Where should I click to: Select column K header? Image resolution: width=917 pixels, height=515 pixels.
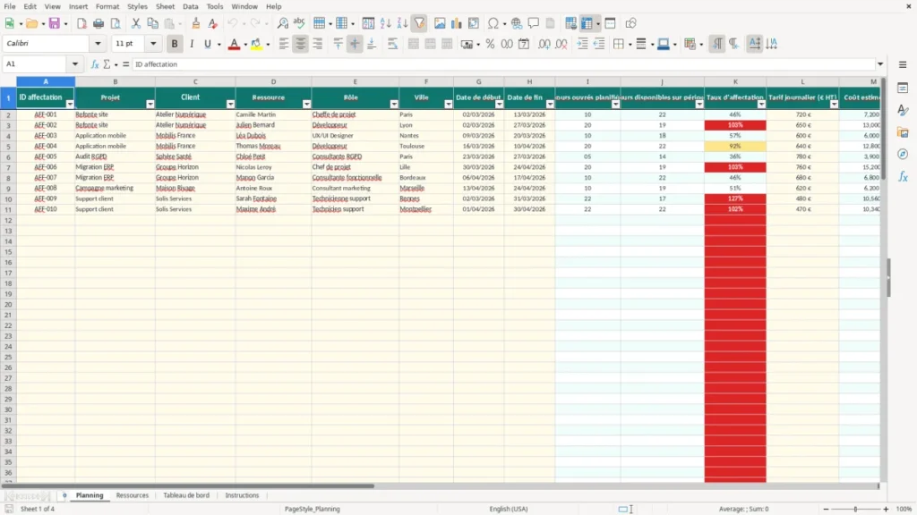click(735, 81)
